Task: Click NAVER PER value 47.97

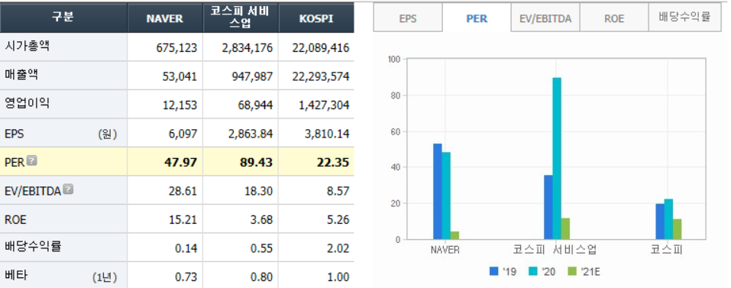Action: [x=181, y=163]
